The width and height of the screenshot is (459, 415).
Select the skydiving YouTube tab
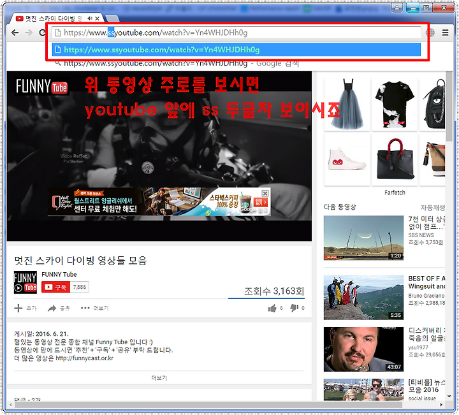(x=55, y=18)
